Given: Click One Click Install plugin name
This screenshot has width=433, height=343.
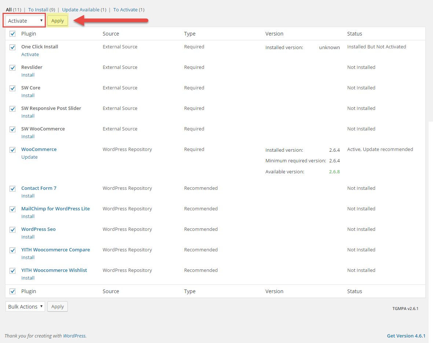Looking at the screenshot, I should click(40, 47).
